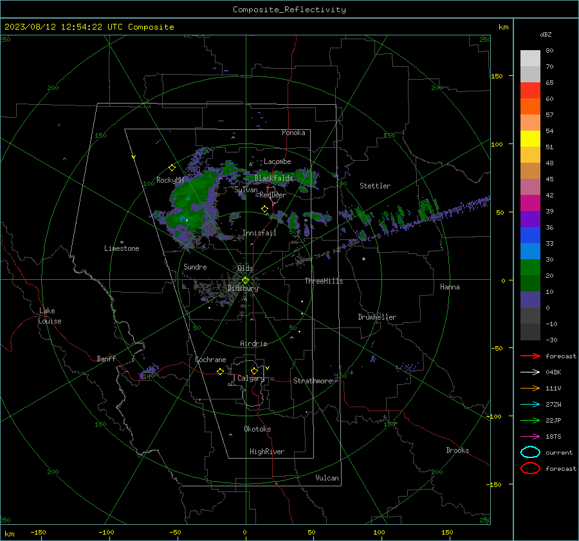579x541 pixels.
Task: Click the Blackfalds city label
Action: 273,178
